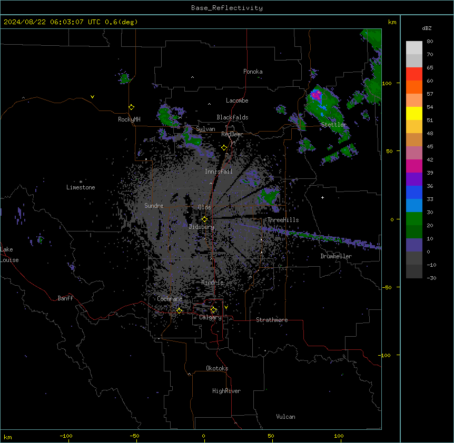This screenshot has height=443, width=454.
Task: Click the yellow V marker east of Calgary
Action: click(x=226, y=307)
